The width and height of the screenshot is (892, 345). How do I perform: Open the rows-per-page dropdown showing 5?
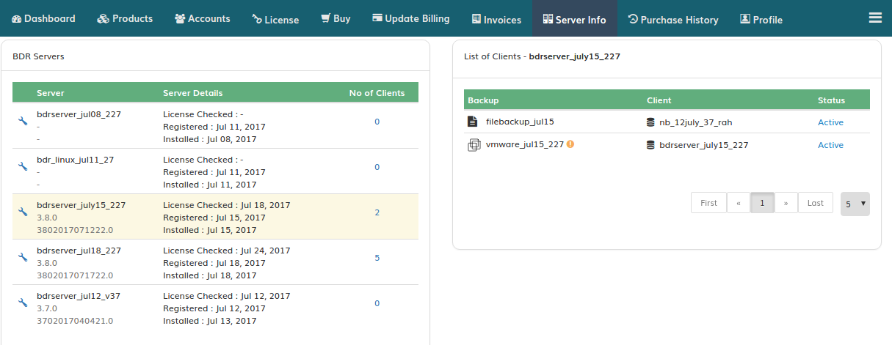855,204
